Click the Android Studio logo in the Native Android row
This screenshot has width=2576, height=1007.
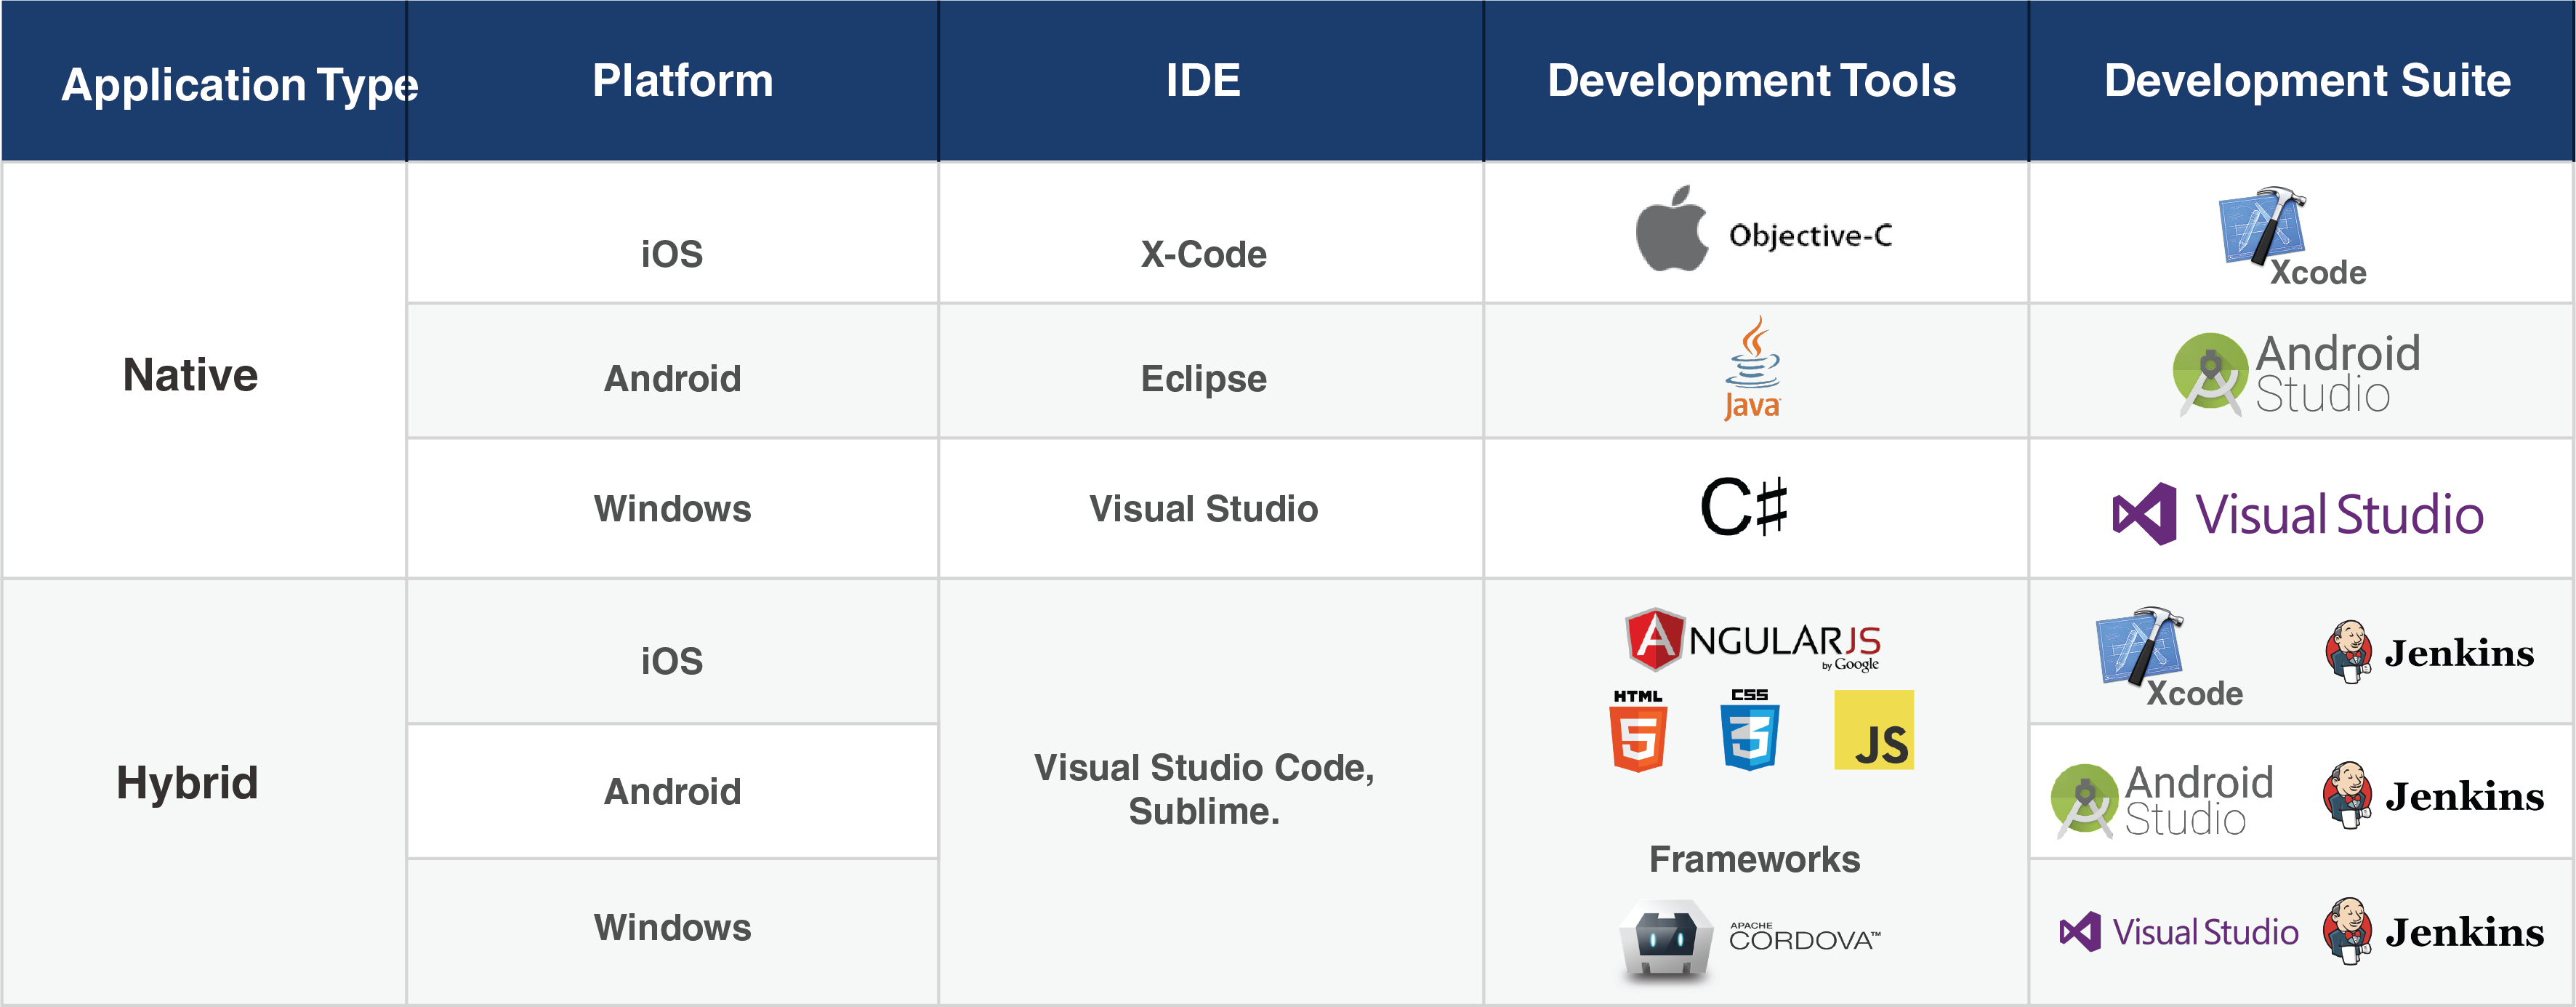coord(2297,374)
